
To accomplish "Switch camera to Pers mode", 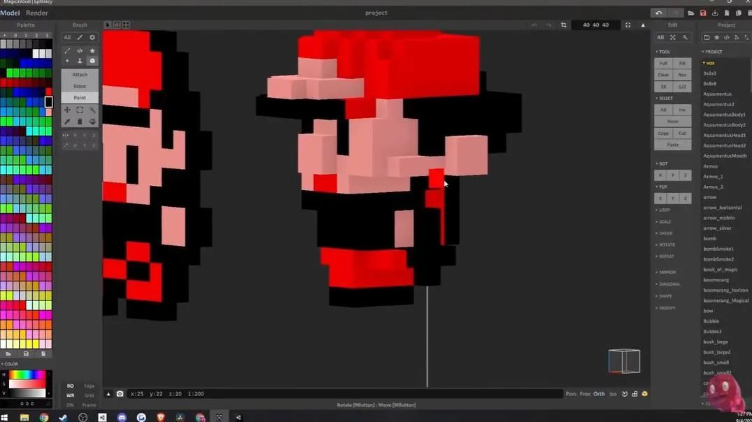I will click(x=571, y=394).
